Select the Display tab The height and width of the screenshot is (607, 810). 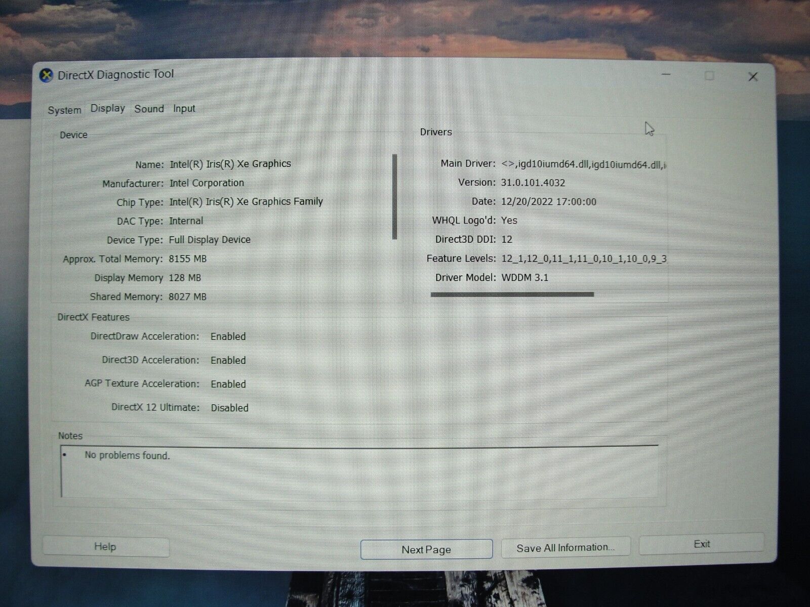[108, 108]
